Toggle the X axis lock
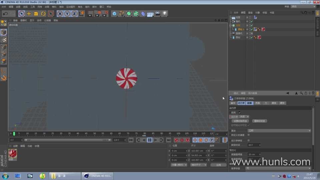320x180 pixels. click(x=60, y=14)
